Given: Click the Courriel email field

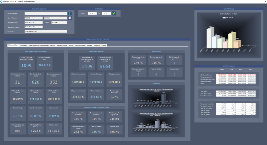Looking at the screenshot, I should [45, 31].
